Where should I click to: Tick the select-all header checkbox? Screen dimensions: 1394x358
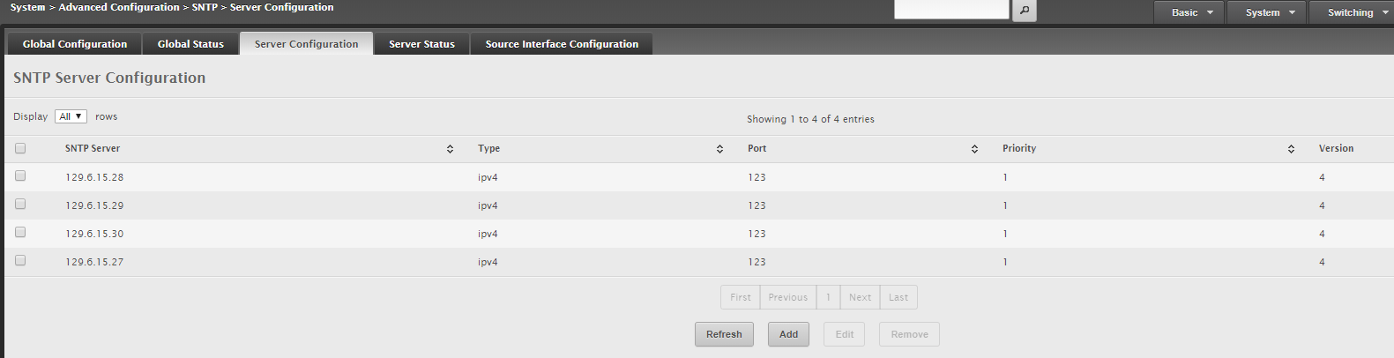coord(20,148)
